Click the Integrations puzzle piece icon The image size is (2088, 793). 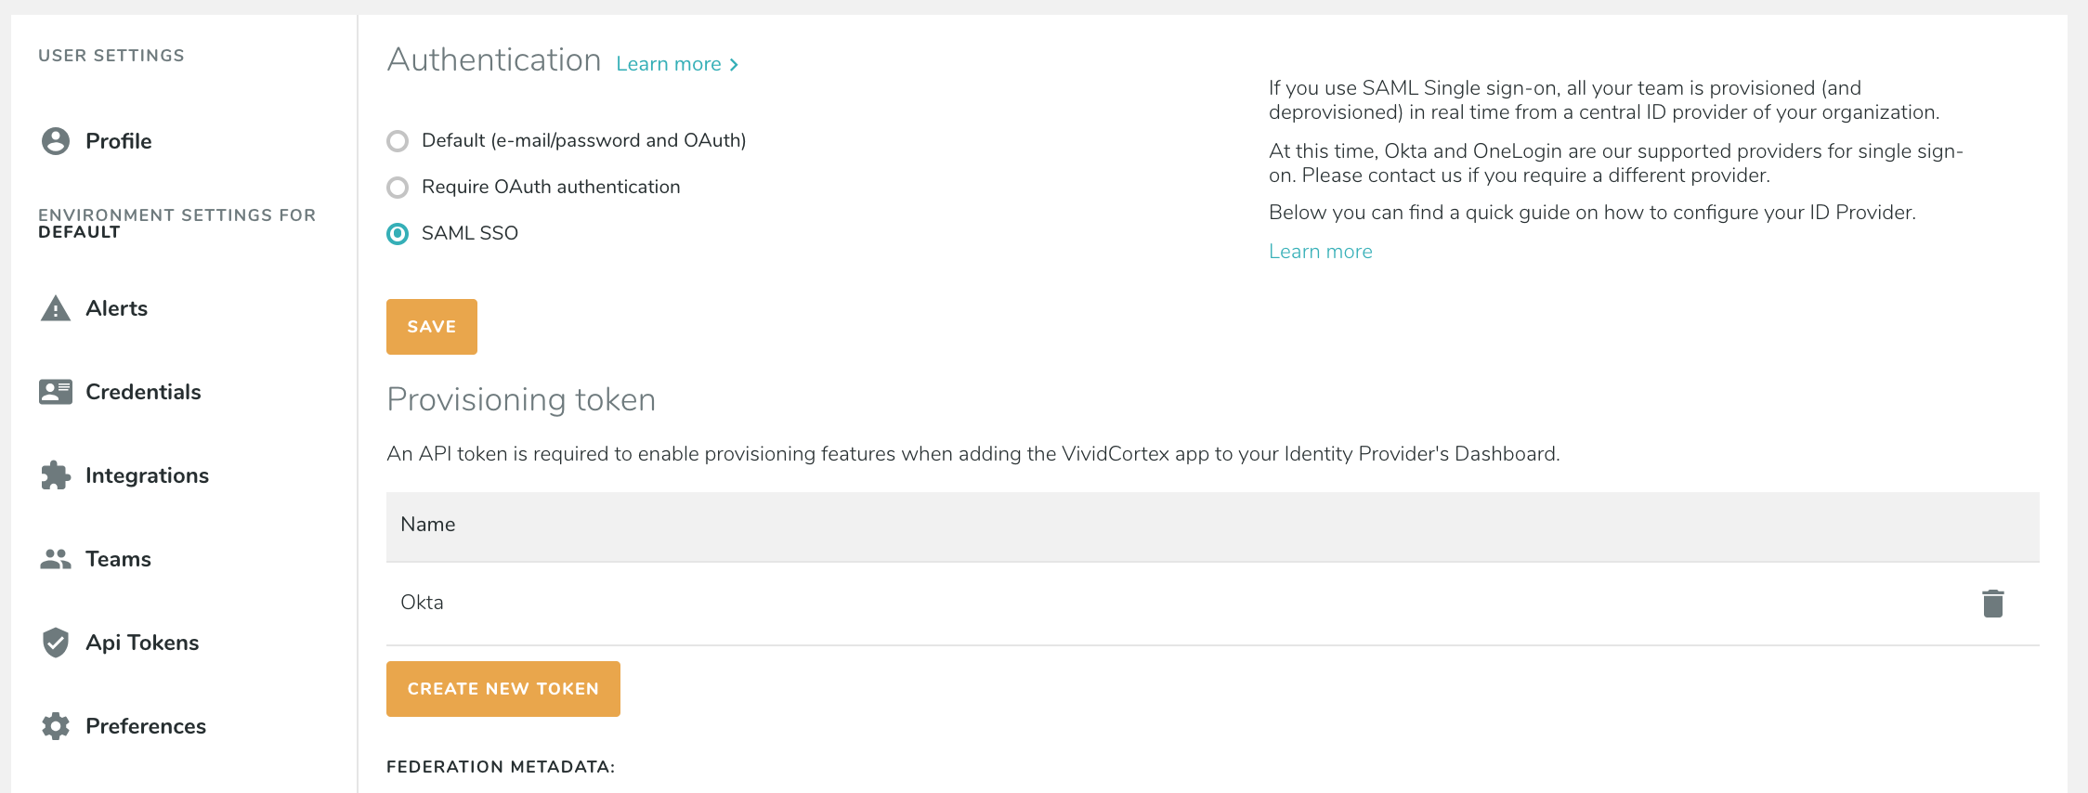[56, 475]
